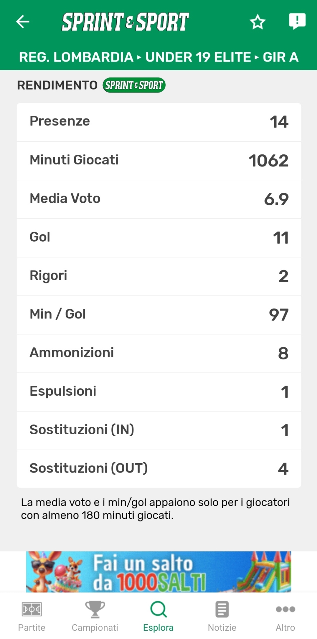317x639 pixels.
Task: Tap the Media Voto row
Action: point(159,199)
